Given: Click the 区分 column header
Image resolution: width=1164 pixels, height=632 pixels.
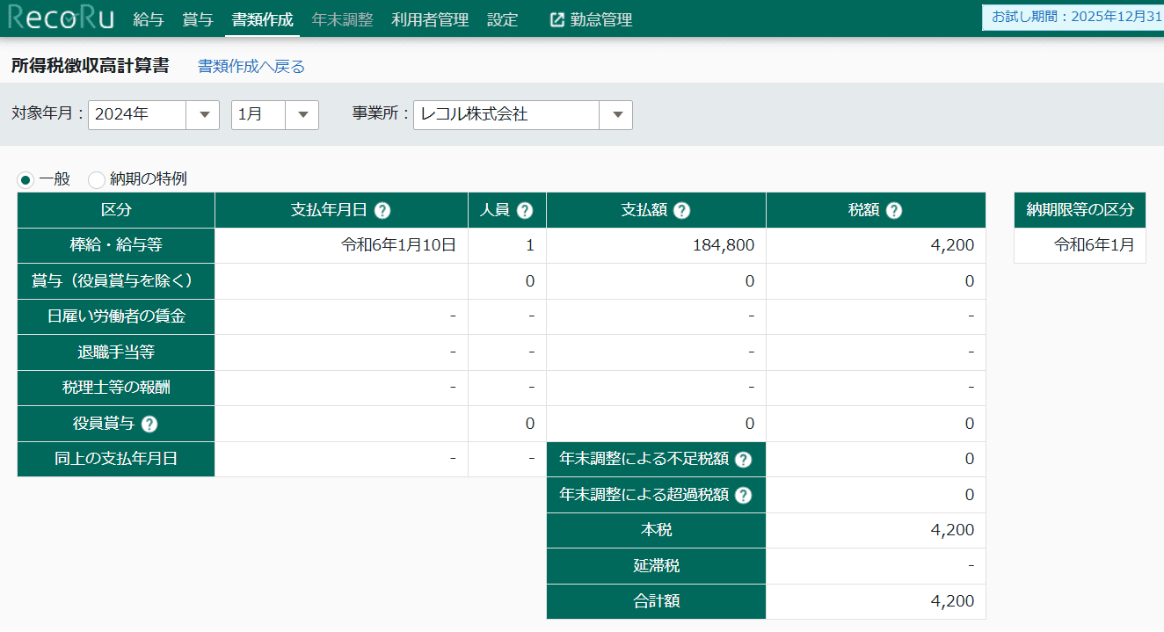Looking at the screenshot, I should point(116,210).
